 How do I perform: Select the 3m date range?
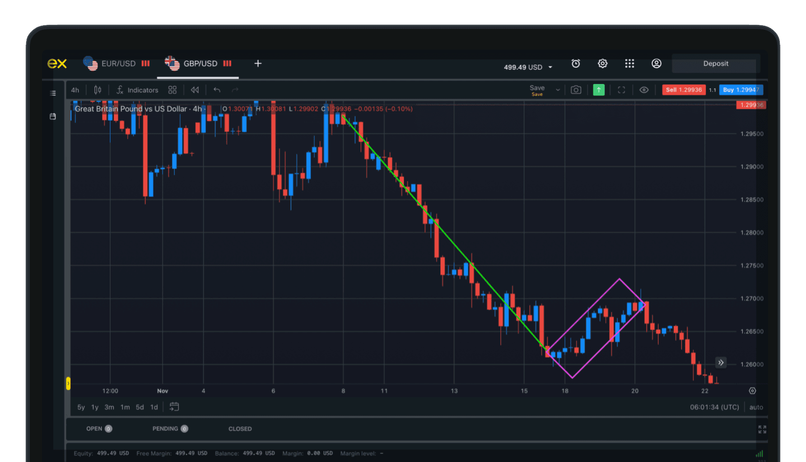pyautogui.click(x=109, y=407)
